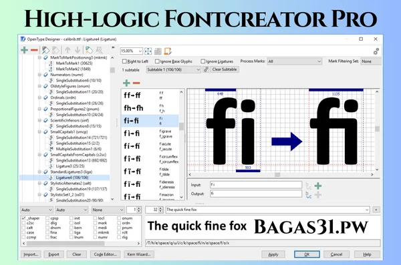Toggle the grid display icon in the preview toolbar
Screen dimensions: 401x265
158,51
